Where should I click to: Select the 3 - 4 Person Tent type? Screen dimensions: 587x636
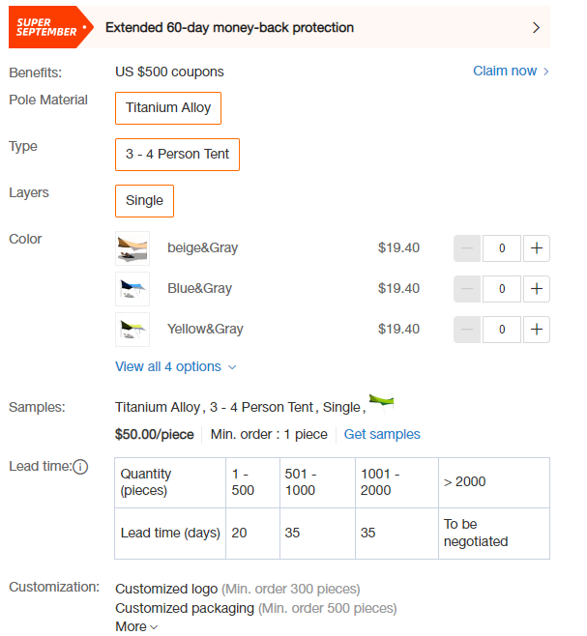tap(177, 154)
